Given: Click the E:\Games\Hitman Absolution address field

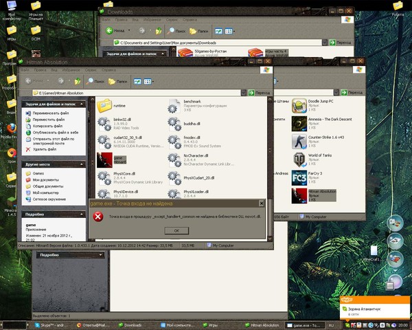Looking at the screenshot, I should [137, 93].
